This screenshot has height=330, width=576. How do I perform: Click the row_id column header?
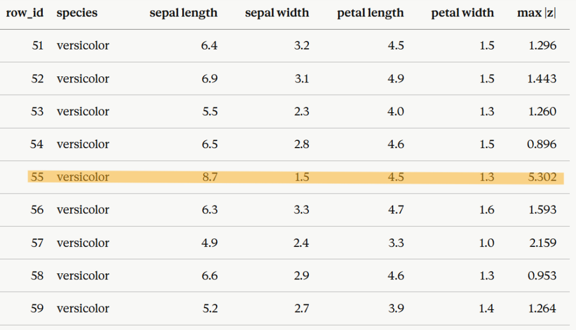25,13
